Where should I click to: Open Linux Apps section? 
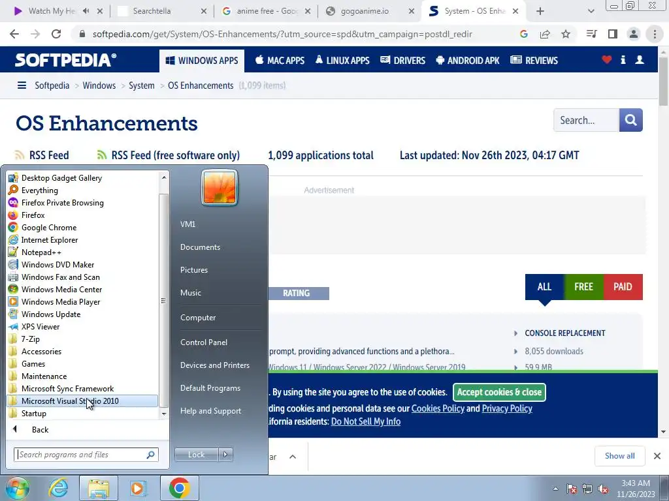pyautogui.click(x=342, y=61)
